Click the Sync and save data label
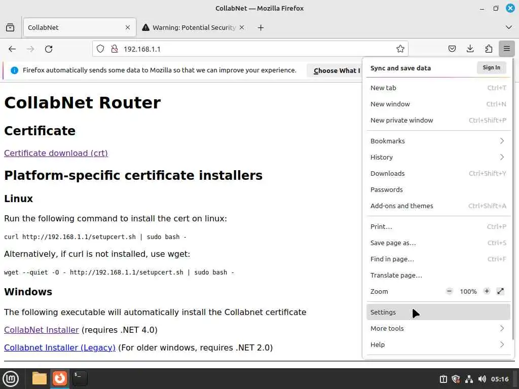Viewport: 519px width, 389px height. pos(400,68)
